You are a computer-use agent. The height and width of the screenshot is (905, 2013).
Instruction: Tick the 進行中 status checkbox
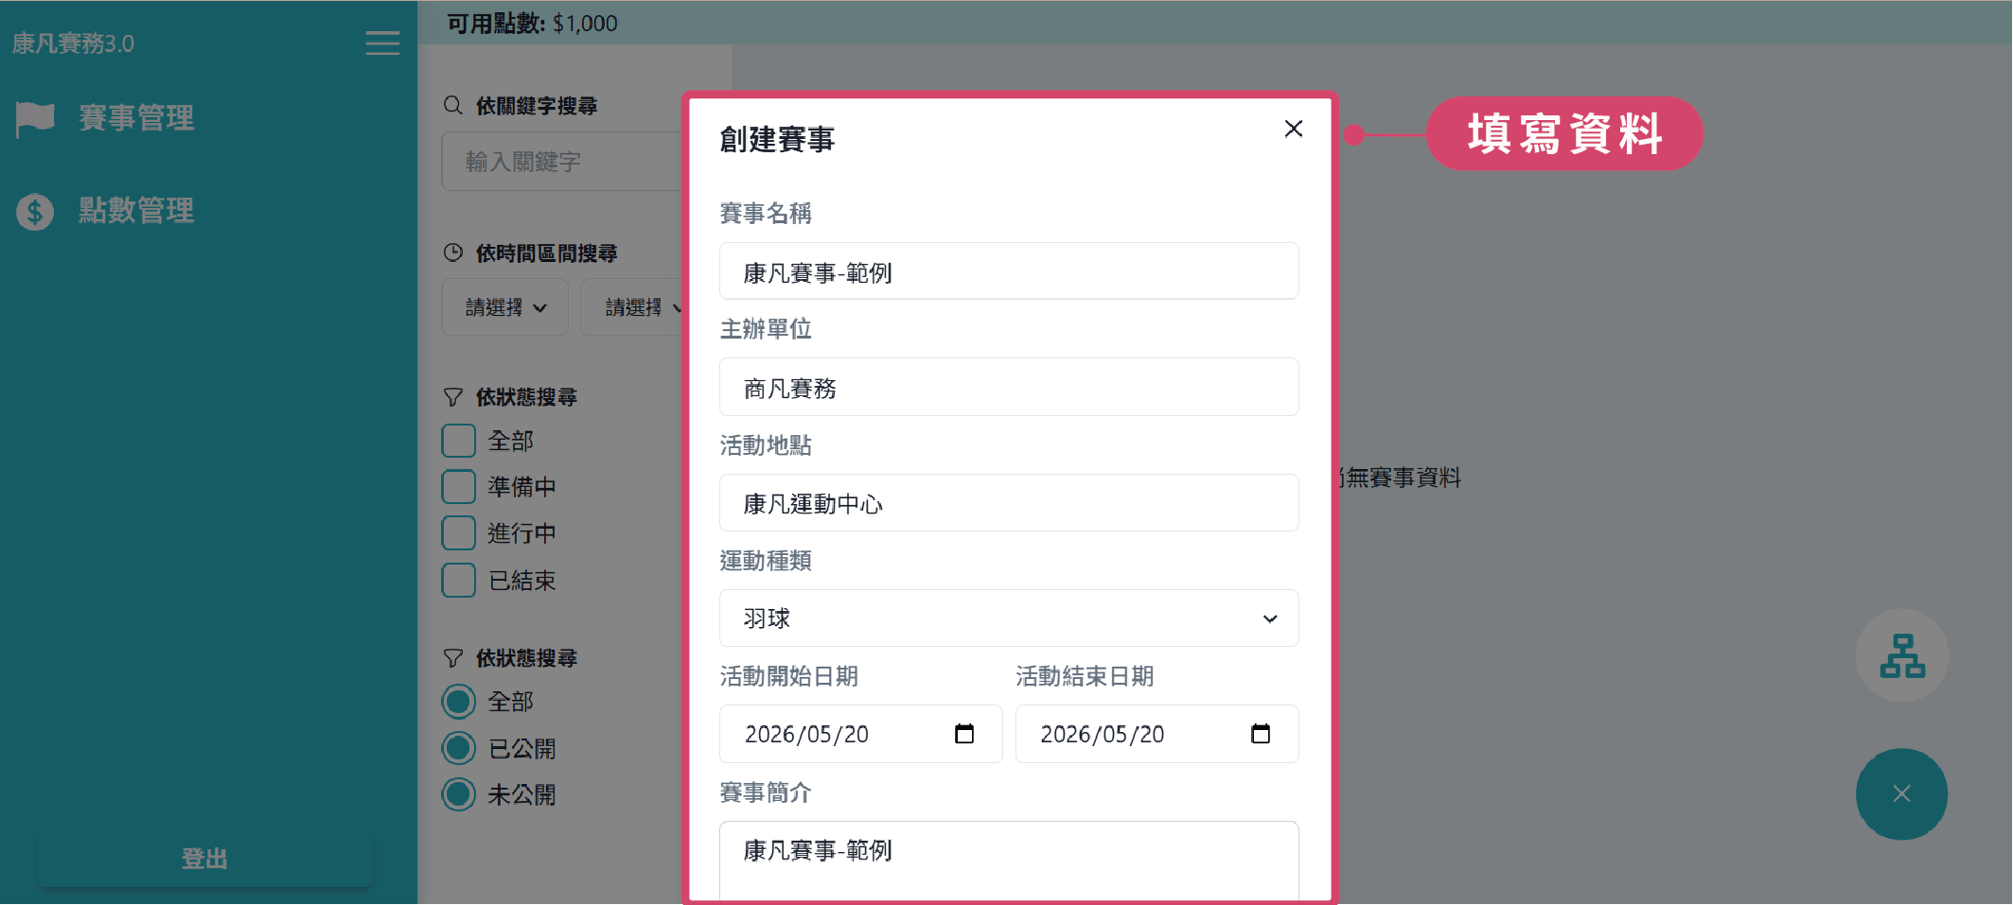[459, 533]
